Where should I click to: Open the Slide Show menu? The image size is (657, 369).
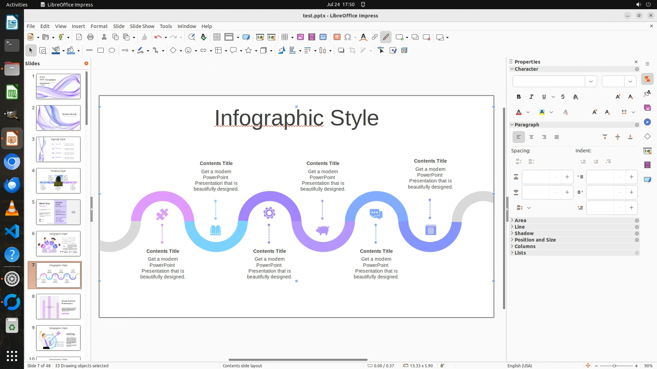point(142,26)
